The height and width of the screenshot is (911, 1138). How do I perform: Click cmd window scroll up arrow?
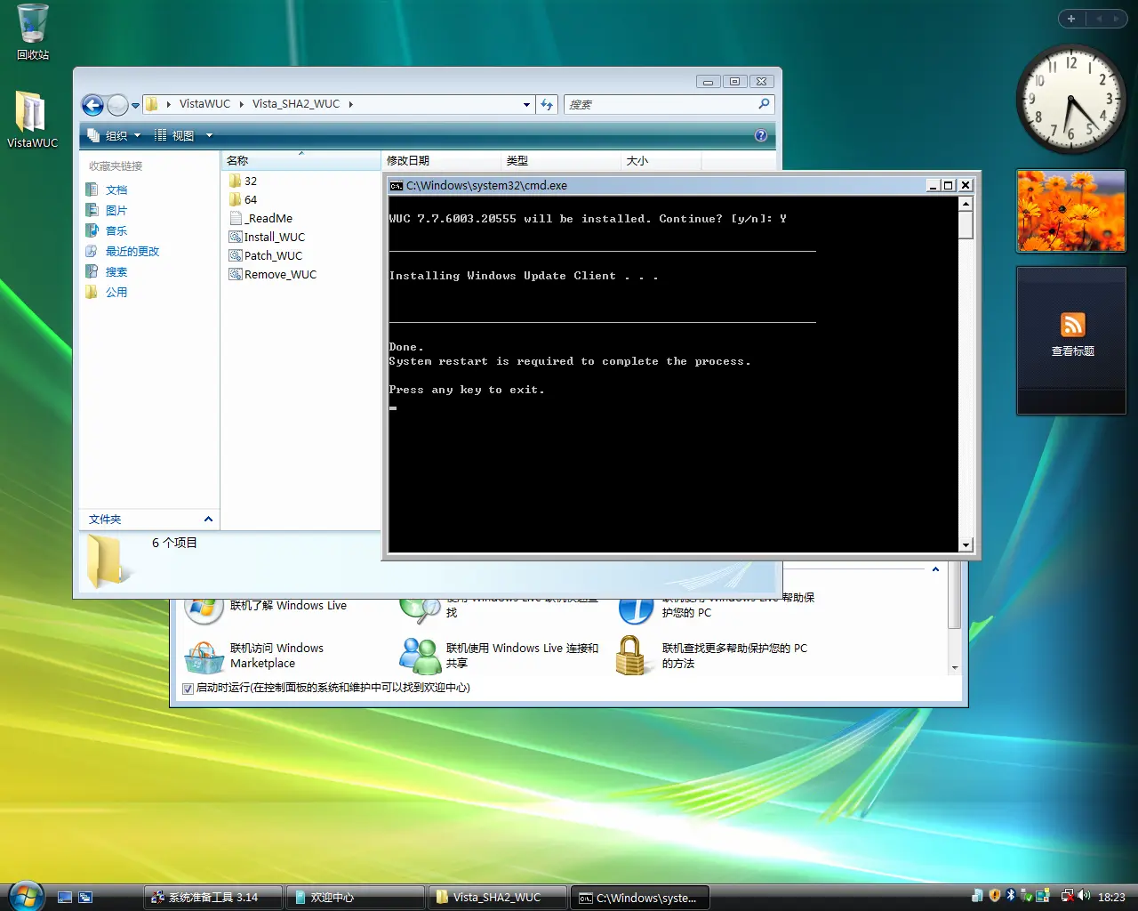coord(966,204)
